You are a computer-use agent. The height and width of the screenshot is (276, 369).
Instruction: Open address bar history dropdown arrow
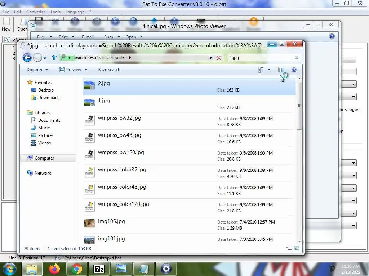click(x=210, y=58)
